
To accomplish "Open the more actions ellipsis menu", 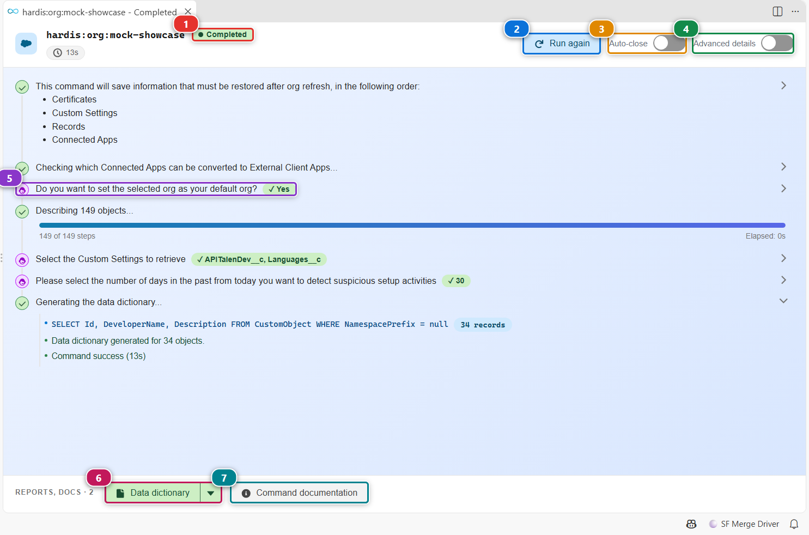I will point(795,11).
